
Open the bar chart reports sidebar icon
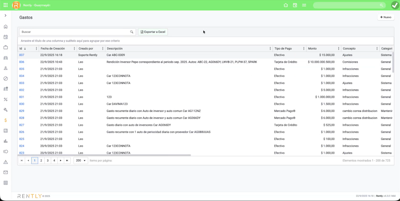click(5, 141)
